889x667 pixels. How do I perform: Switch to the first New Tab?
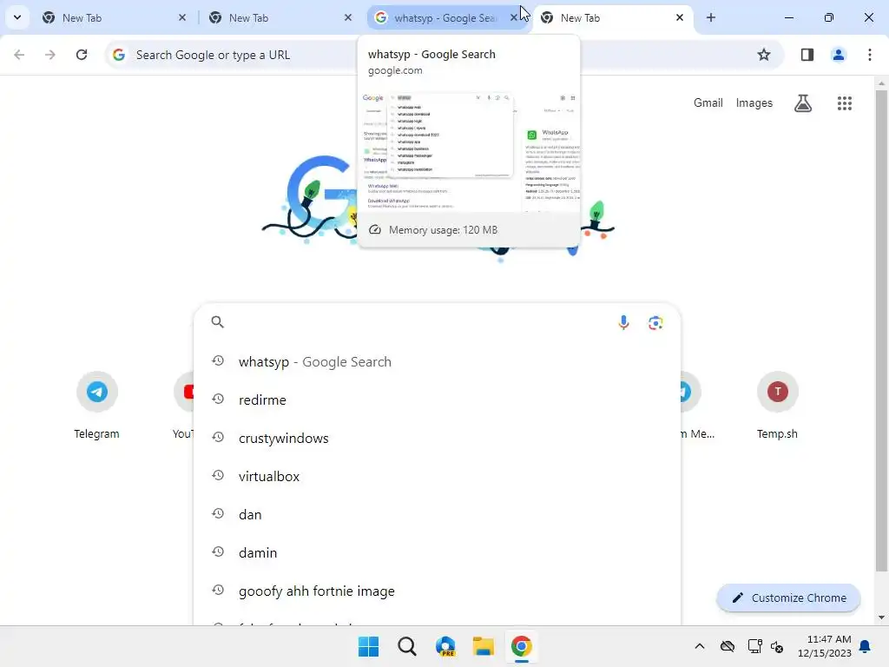(113, 18)
